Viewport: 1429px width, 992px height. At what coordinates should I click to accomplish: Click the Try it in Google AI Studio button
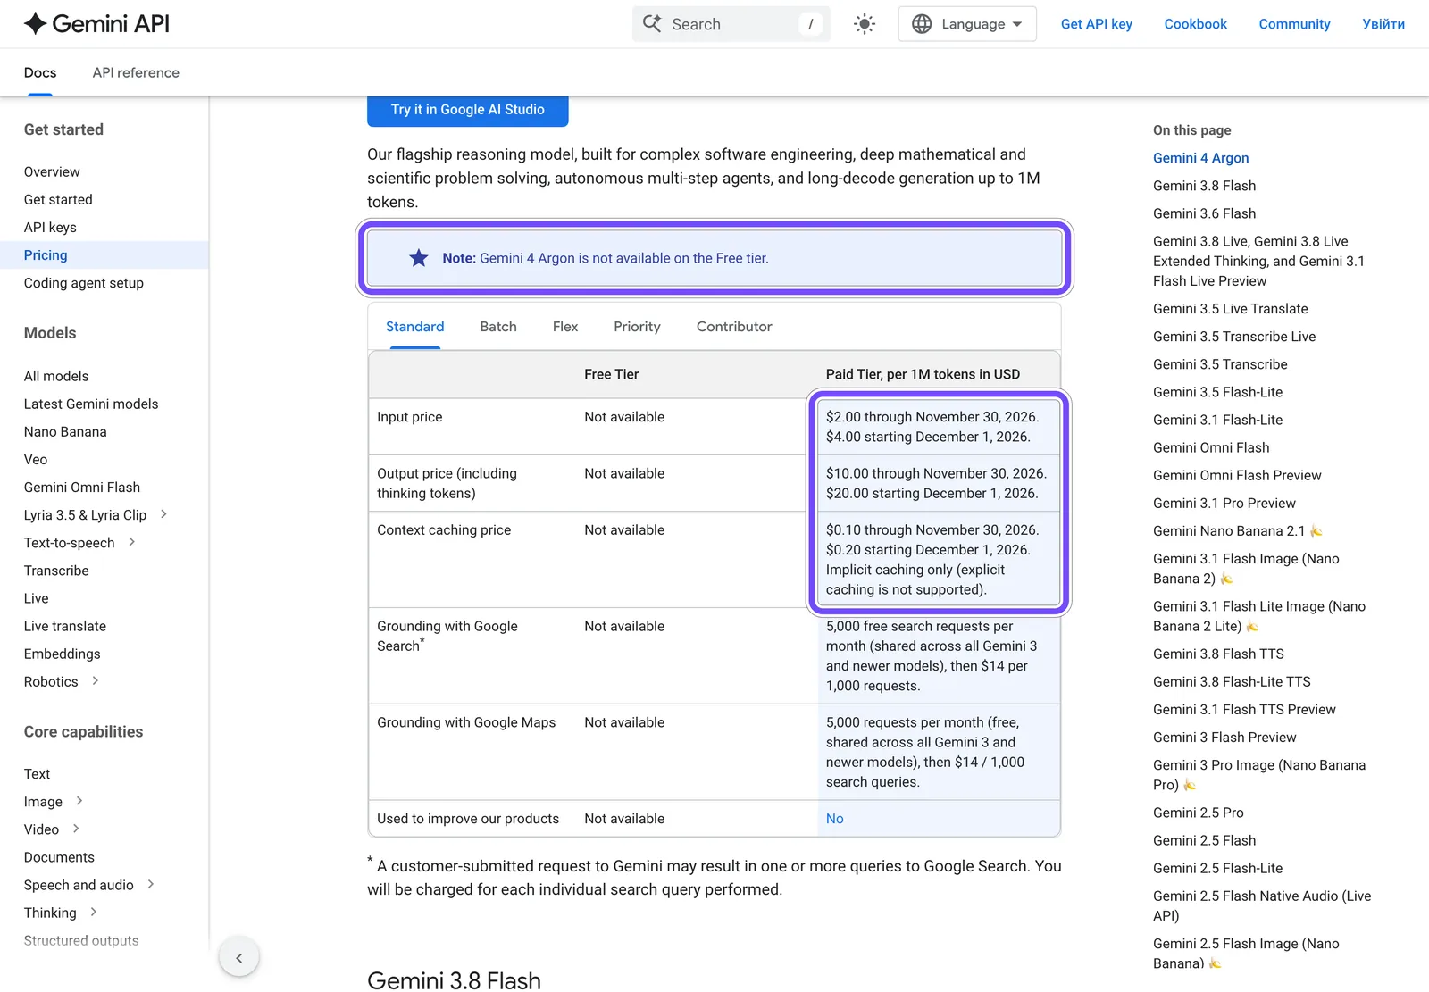coord(467,110)
